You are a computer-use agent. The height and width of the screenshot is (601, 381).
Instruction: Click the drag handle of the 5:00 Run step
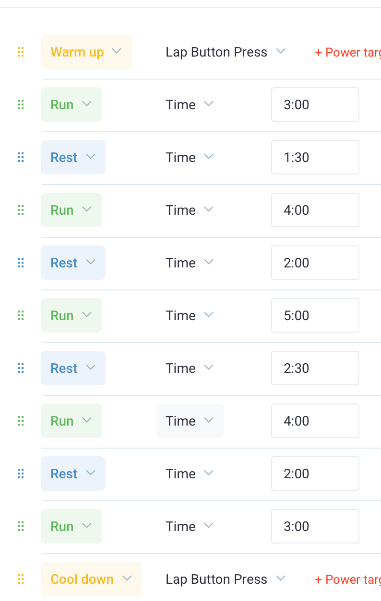click(21, 315)
